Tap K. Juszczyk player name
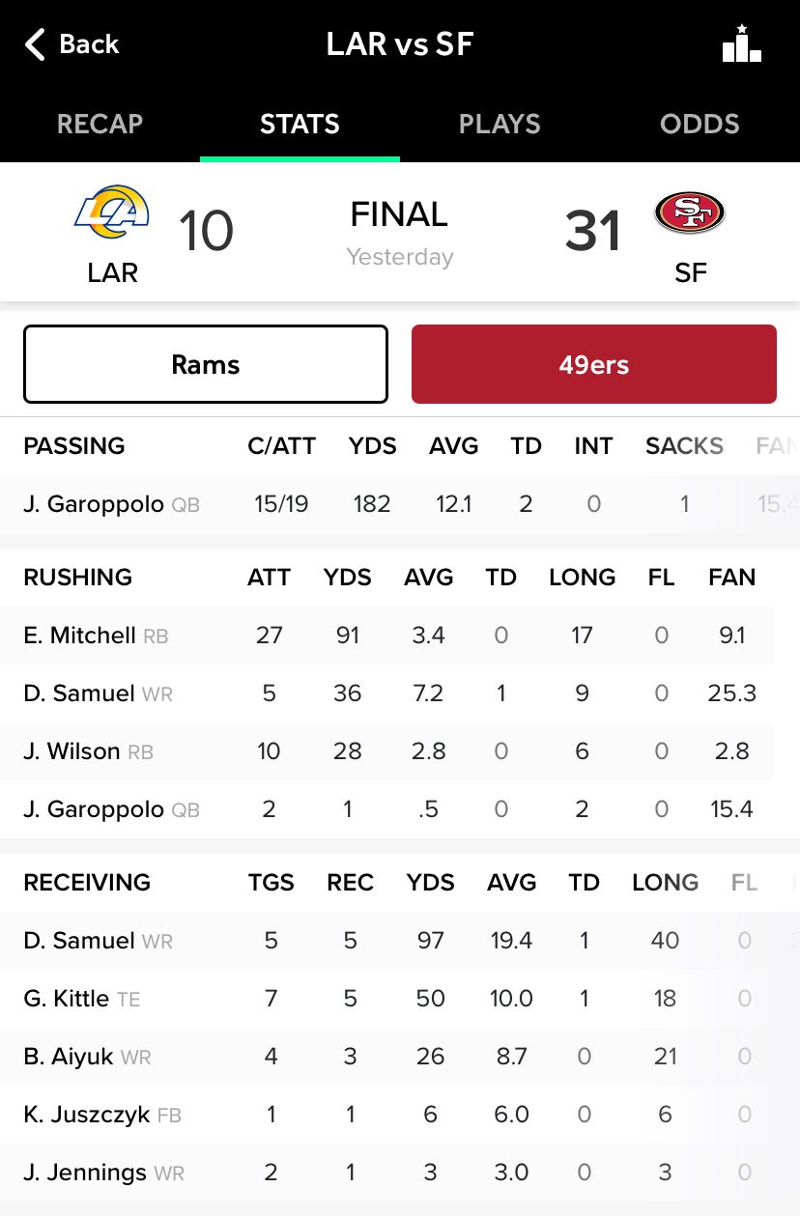Image resolution: width=800 pixels, height=1216 pixels. pyautogui.click(x=87, y=1115)
